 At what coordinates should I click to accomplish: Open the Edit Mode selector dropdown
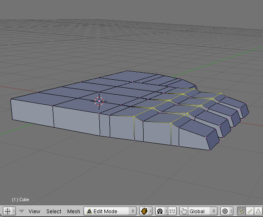110,211
